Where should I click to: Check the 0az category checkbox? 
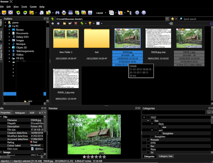[x=148, y=146]
